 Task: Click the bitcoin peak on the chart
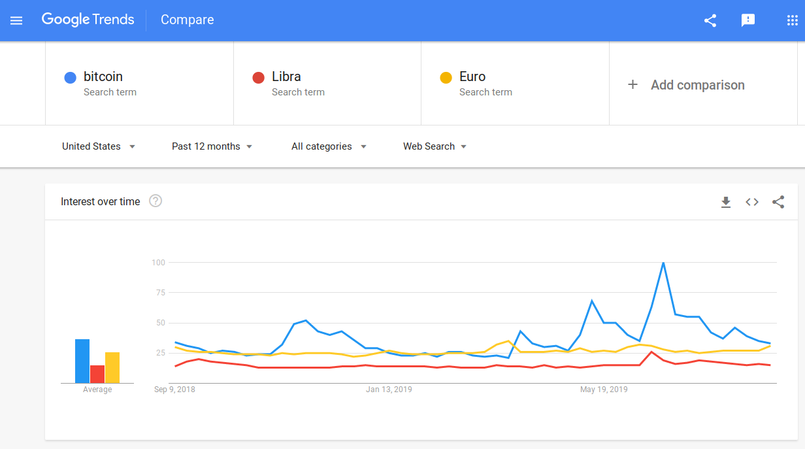663,263
